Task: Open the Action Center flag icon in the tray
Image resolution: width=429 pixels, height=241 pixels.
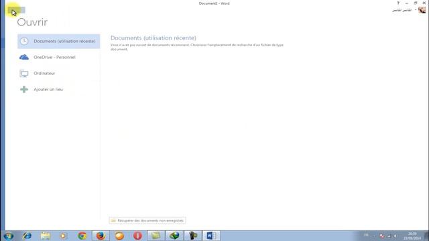Action: click(x=382, y=236)
